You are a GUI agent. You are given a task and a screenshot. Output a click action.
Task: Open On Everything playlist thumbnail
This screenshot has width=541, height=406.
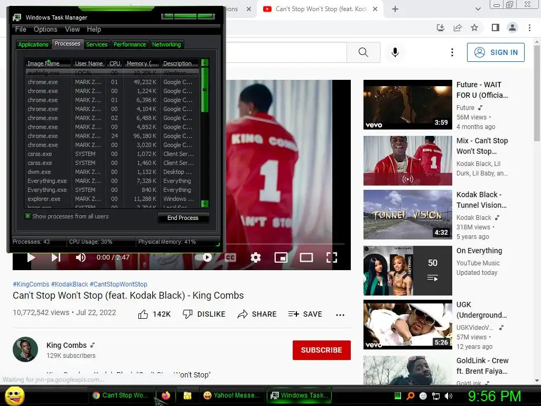pyautogui.click(x=408, y=271)
